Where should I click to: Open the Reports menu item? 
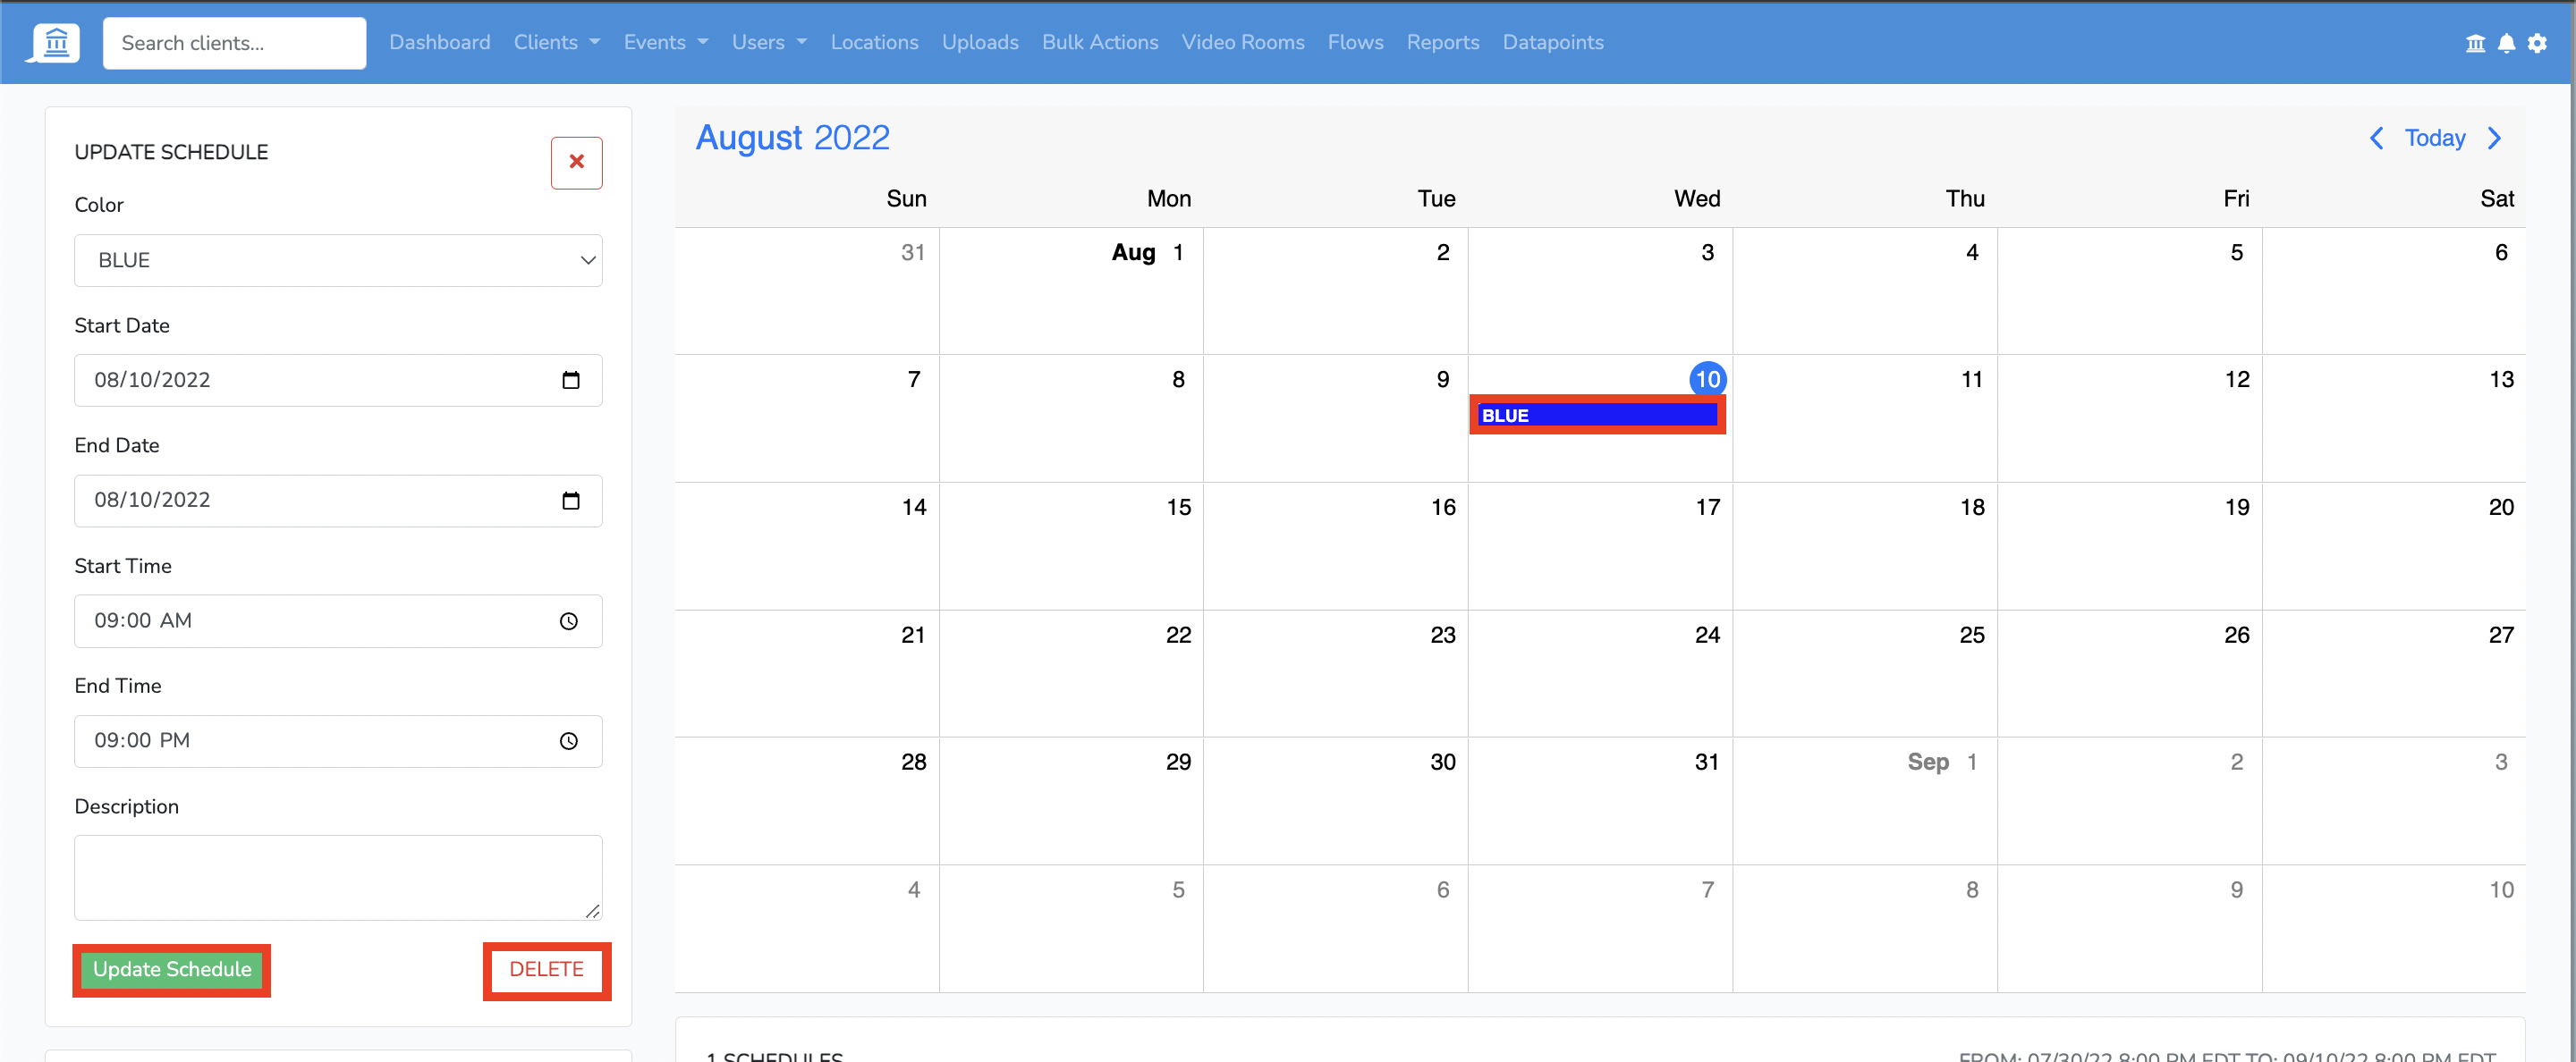click(x=1442, y=42)
